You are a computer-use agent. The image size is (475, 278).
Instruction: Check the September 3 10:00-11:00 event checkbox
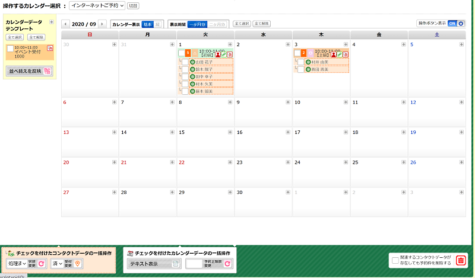point(297,53)
